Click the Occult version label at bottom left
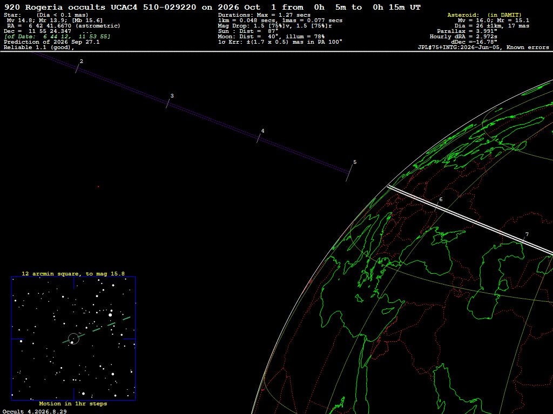Screen dimensions: 553x414 [x=35, y=411]
